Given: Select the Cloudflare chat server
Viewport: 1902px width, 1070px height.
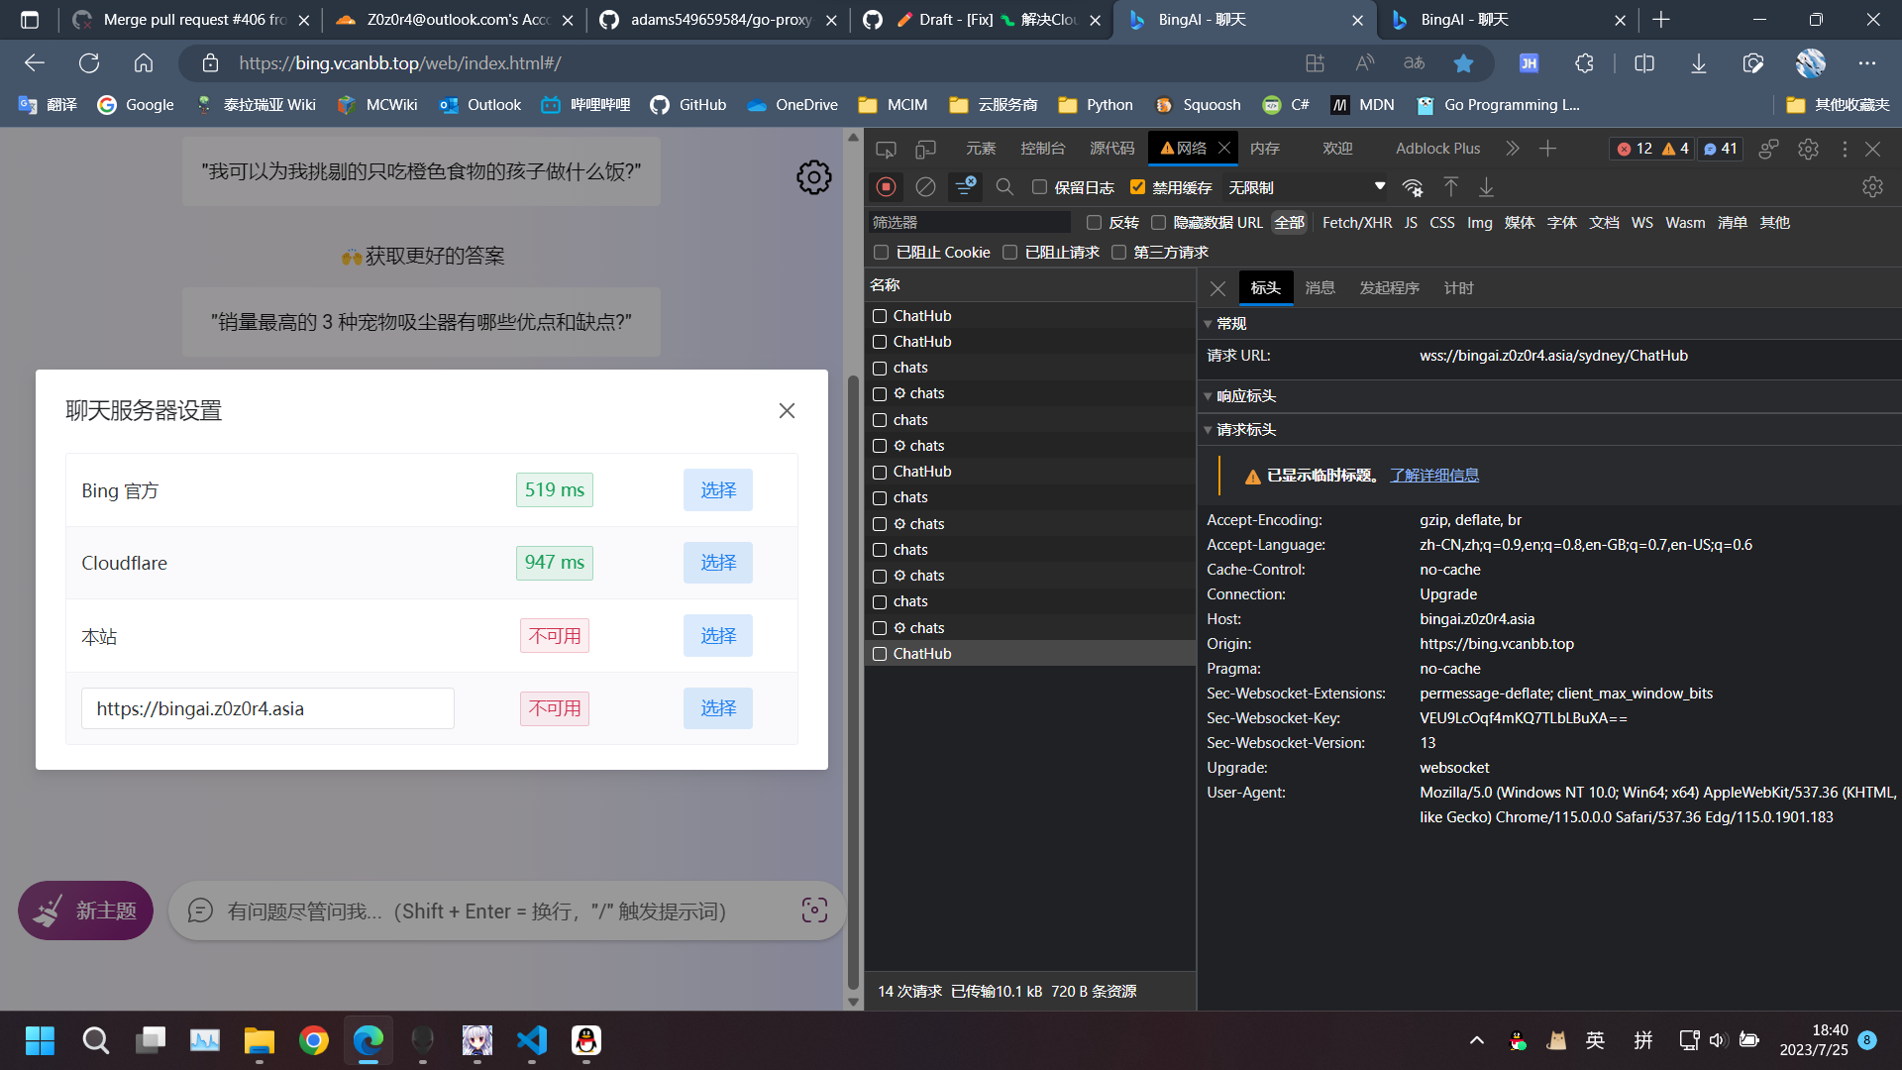Looking at the screenshot, I should pyautogui.click(x=717, y=562).
